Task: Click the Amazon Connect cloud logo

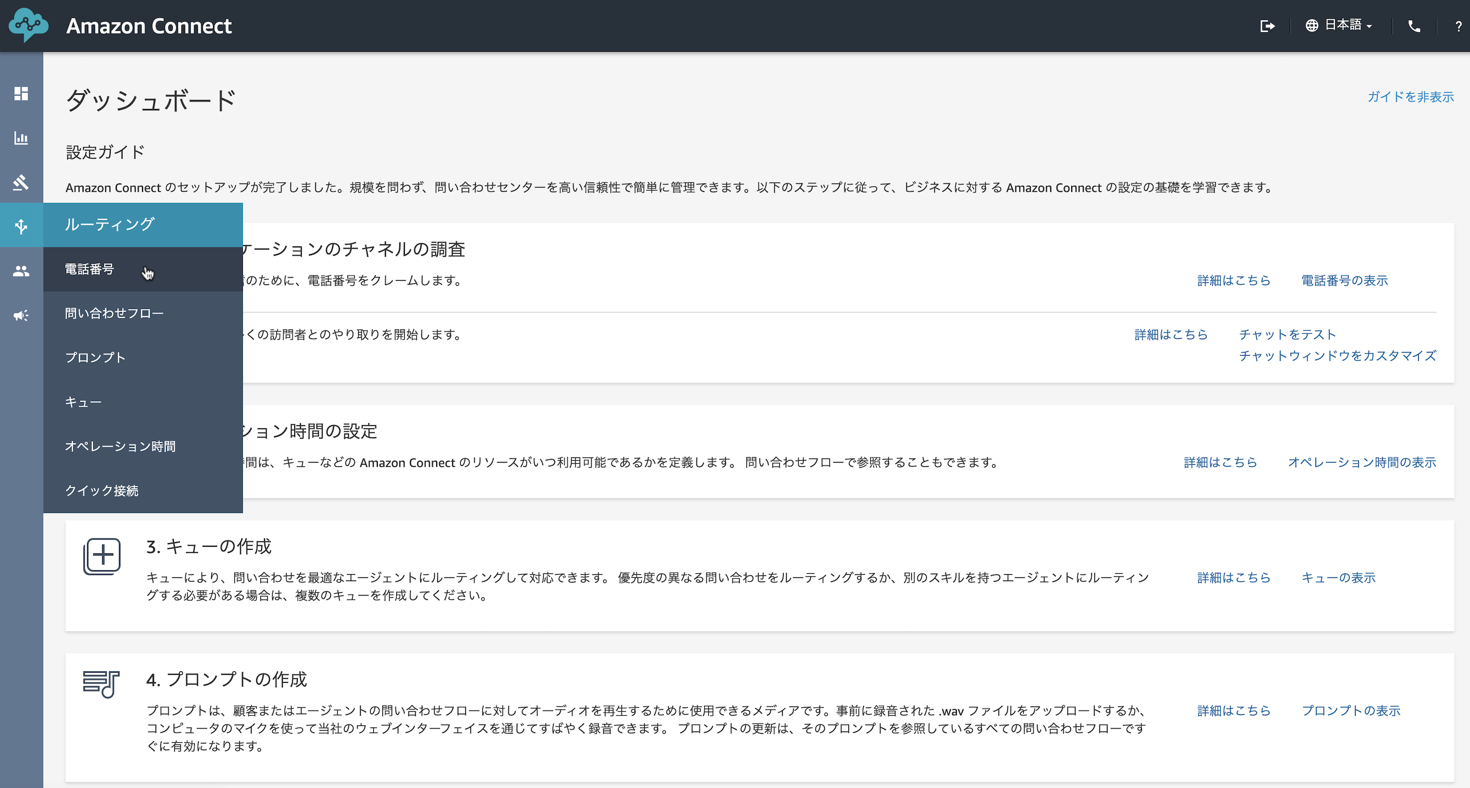Action: [x=28, y=25]
